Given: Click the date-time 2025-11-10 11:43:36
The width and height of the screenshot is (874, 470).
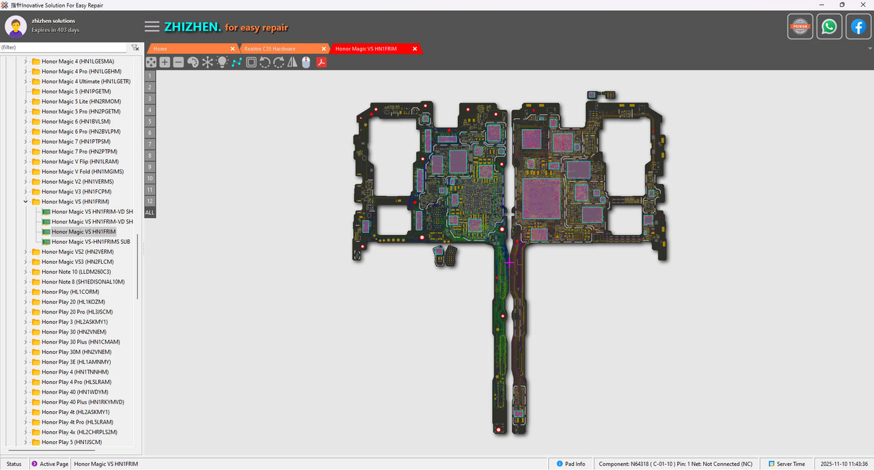Looking at the screenshot, I should tap(844, 464).
